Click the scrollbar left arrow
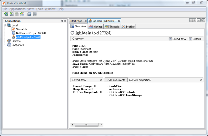208x136 pixels. (x=72, y=125)
